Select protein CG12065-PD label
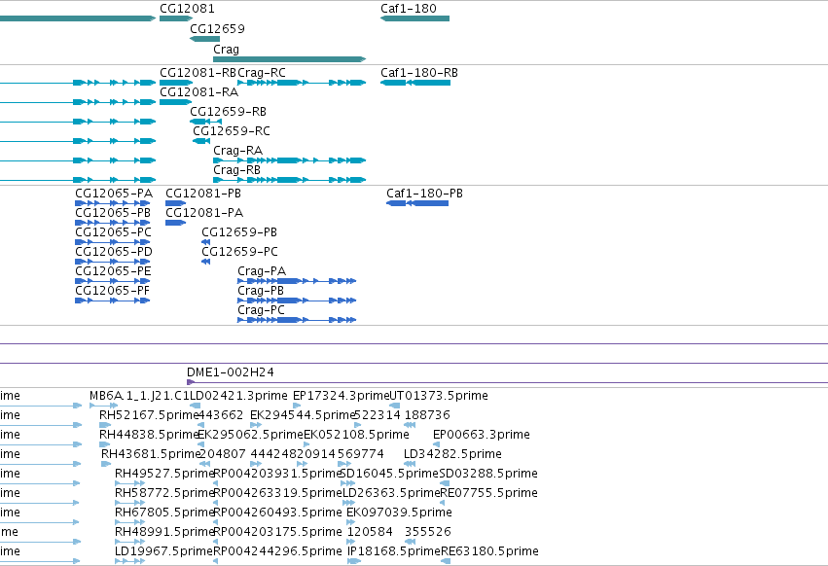This screenshot has width=828, height=566. click(114, 252)
